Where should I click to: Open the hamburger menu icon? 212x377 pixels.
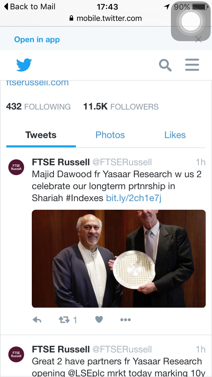(192, 65)
